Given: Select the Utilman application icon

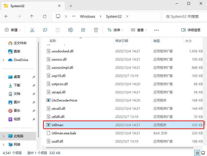Looking at the screenshot, I should pos(49,125).
